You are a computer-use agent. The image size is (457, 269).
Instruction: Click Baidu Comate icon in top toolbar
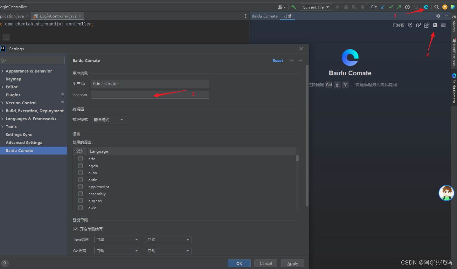coord(426,7)
